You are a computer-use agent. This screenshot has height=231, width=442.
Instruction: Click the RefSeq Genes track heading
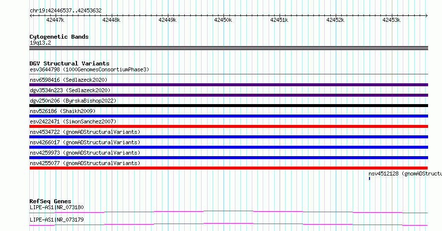50,201
